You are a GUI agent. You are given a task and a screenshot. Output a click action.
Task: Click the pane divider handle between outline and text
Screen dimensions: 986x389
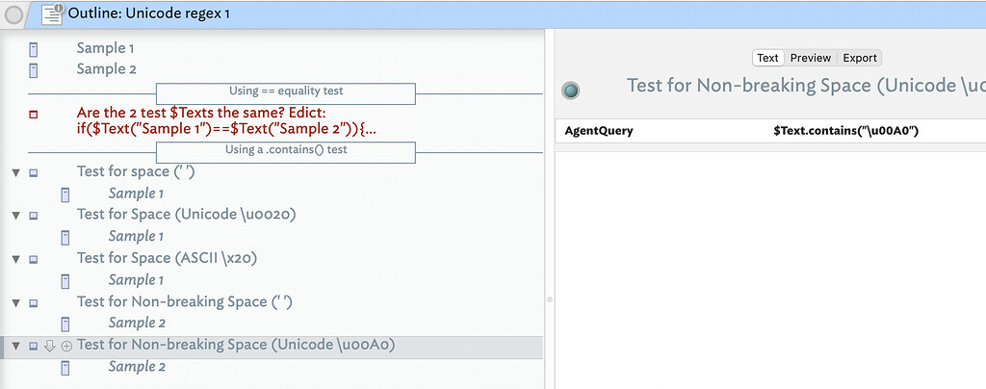[549, 299]
